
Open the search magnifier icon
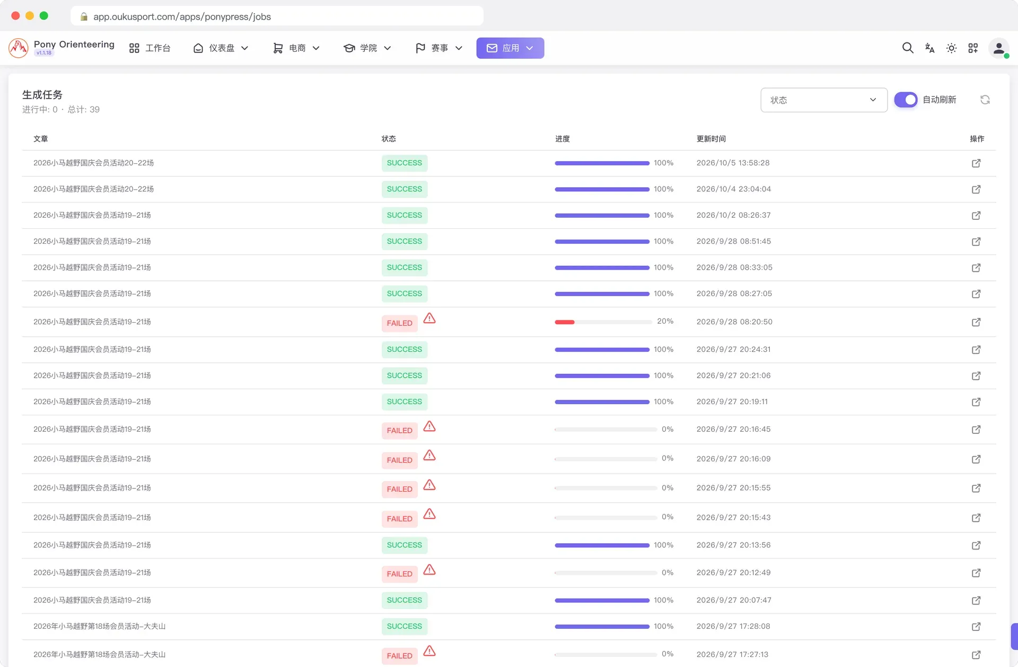click(908, 48)
